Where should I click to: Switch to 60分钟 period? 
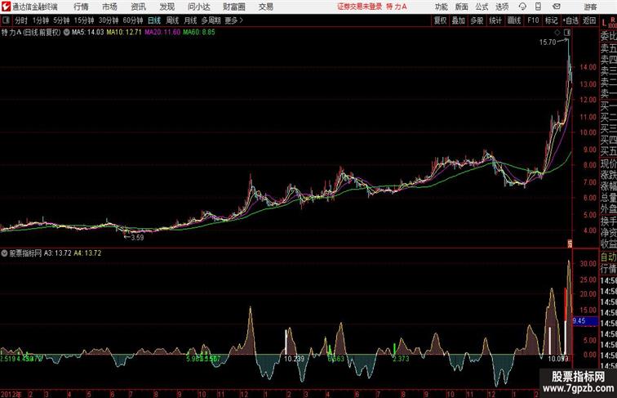coord(133,20)
